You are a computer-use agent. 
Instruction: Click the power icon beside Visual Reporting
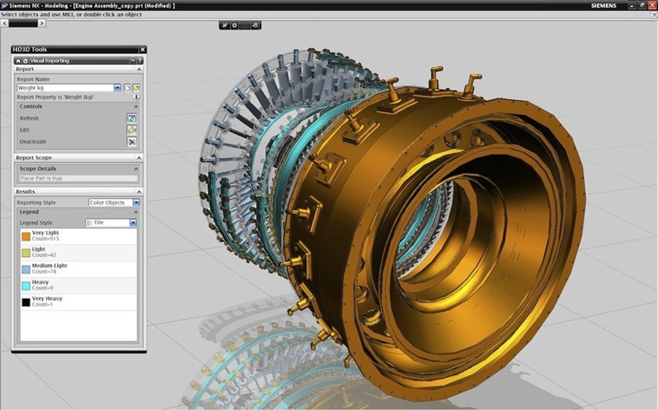[x=25, y=61]
